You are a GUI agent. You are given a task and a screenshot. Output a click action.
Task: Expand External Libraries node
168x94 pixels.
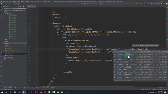[x=3, y=57]
